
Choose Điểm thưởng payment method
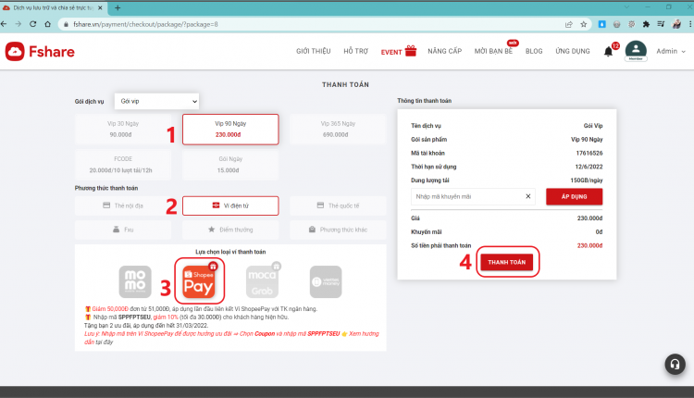[x=230, y=230]
